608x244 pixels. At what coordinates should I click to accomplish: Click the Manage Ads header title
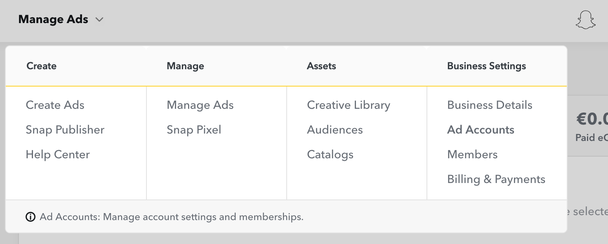[53, 19]
